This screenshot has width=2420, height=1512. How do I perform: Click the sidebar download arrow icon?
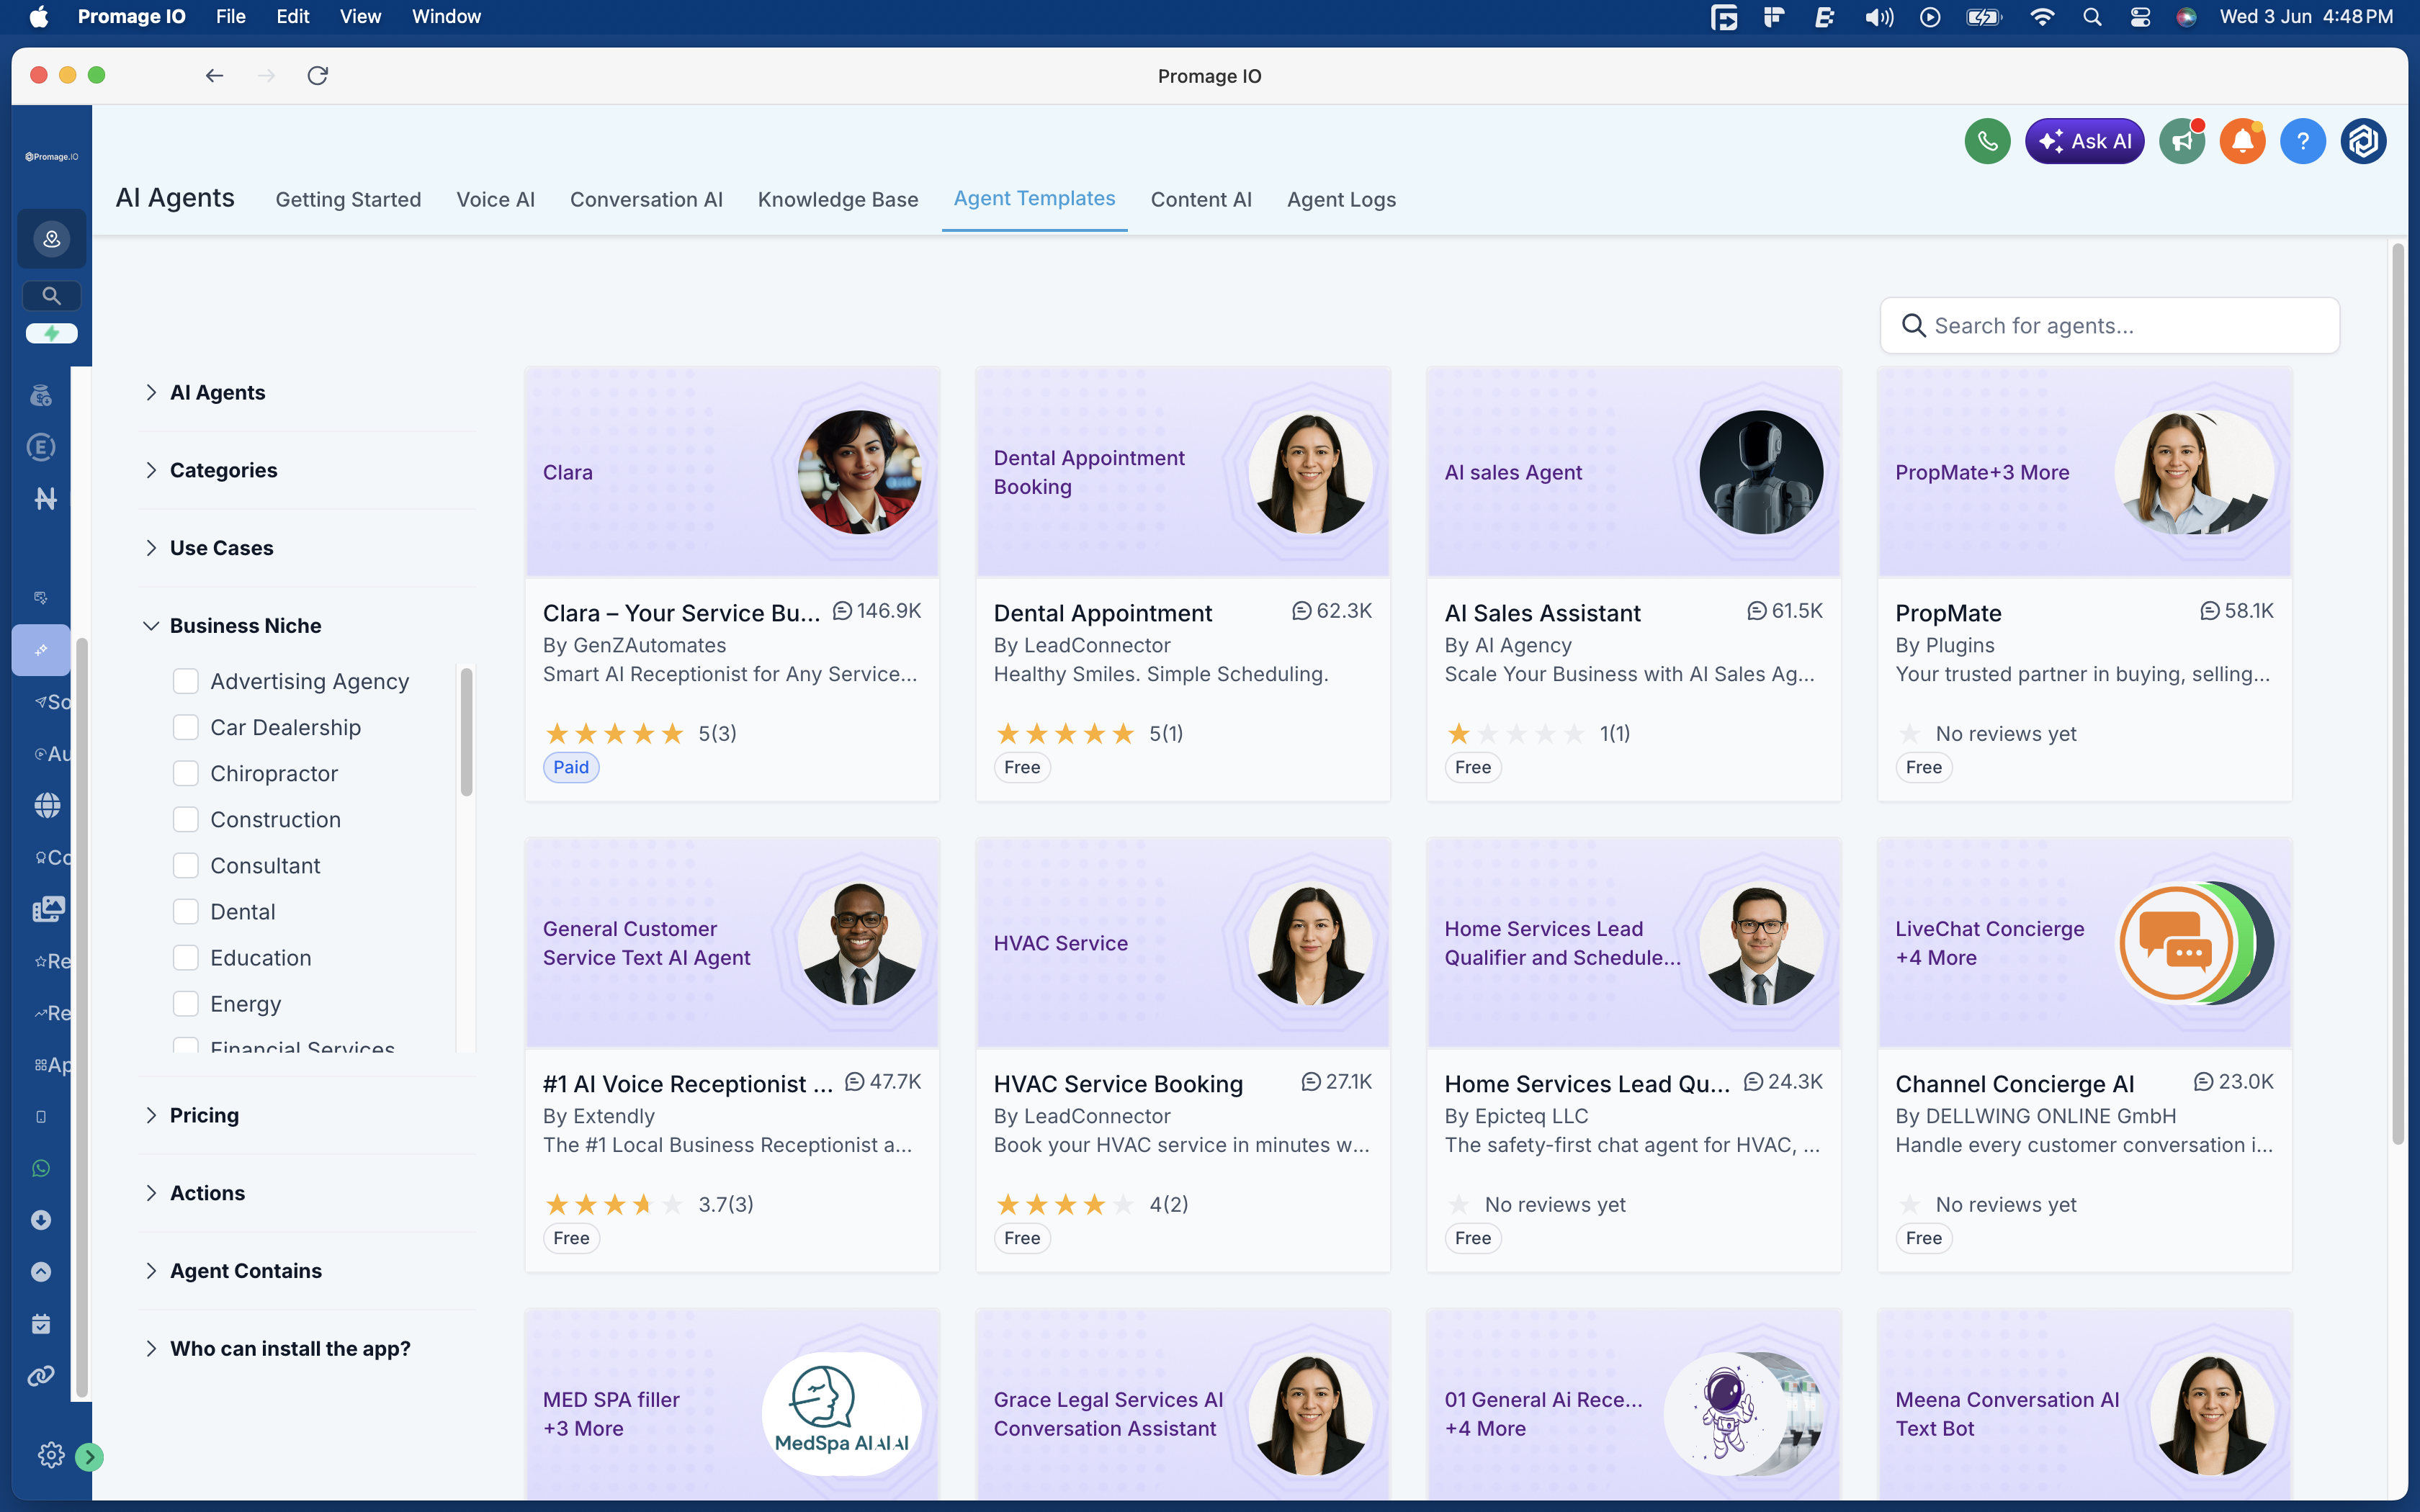tap(41, 1220)
